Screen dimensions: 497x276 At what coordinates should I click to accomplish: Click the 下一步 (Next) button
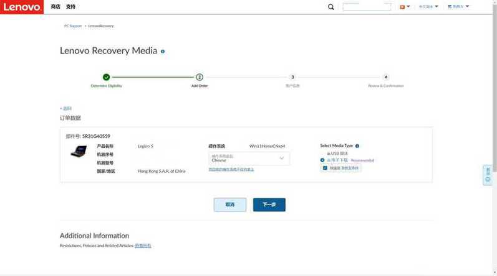click(269, 205)
